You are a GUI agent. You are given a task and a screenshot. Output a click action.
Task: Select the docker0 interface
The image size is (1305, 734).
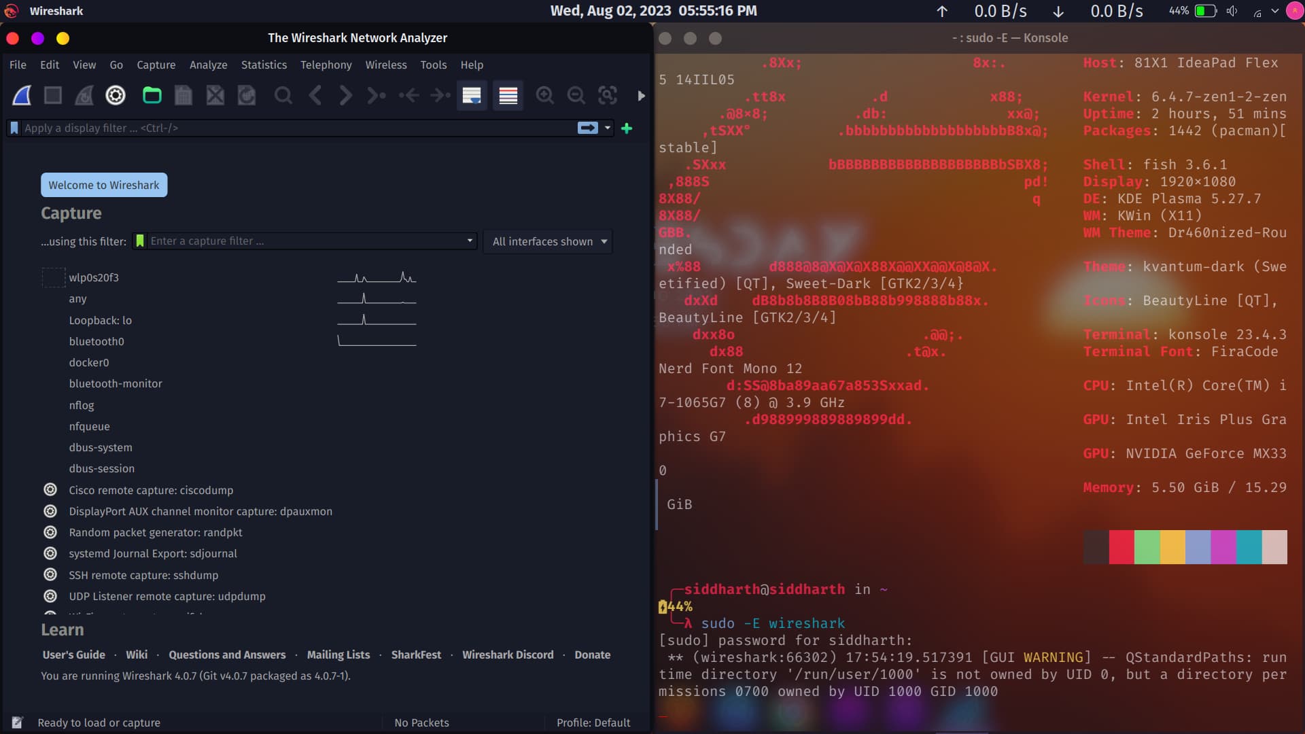[89, 363]
